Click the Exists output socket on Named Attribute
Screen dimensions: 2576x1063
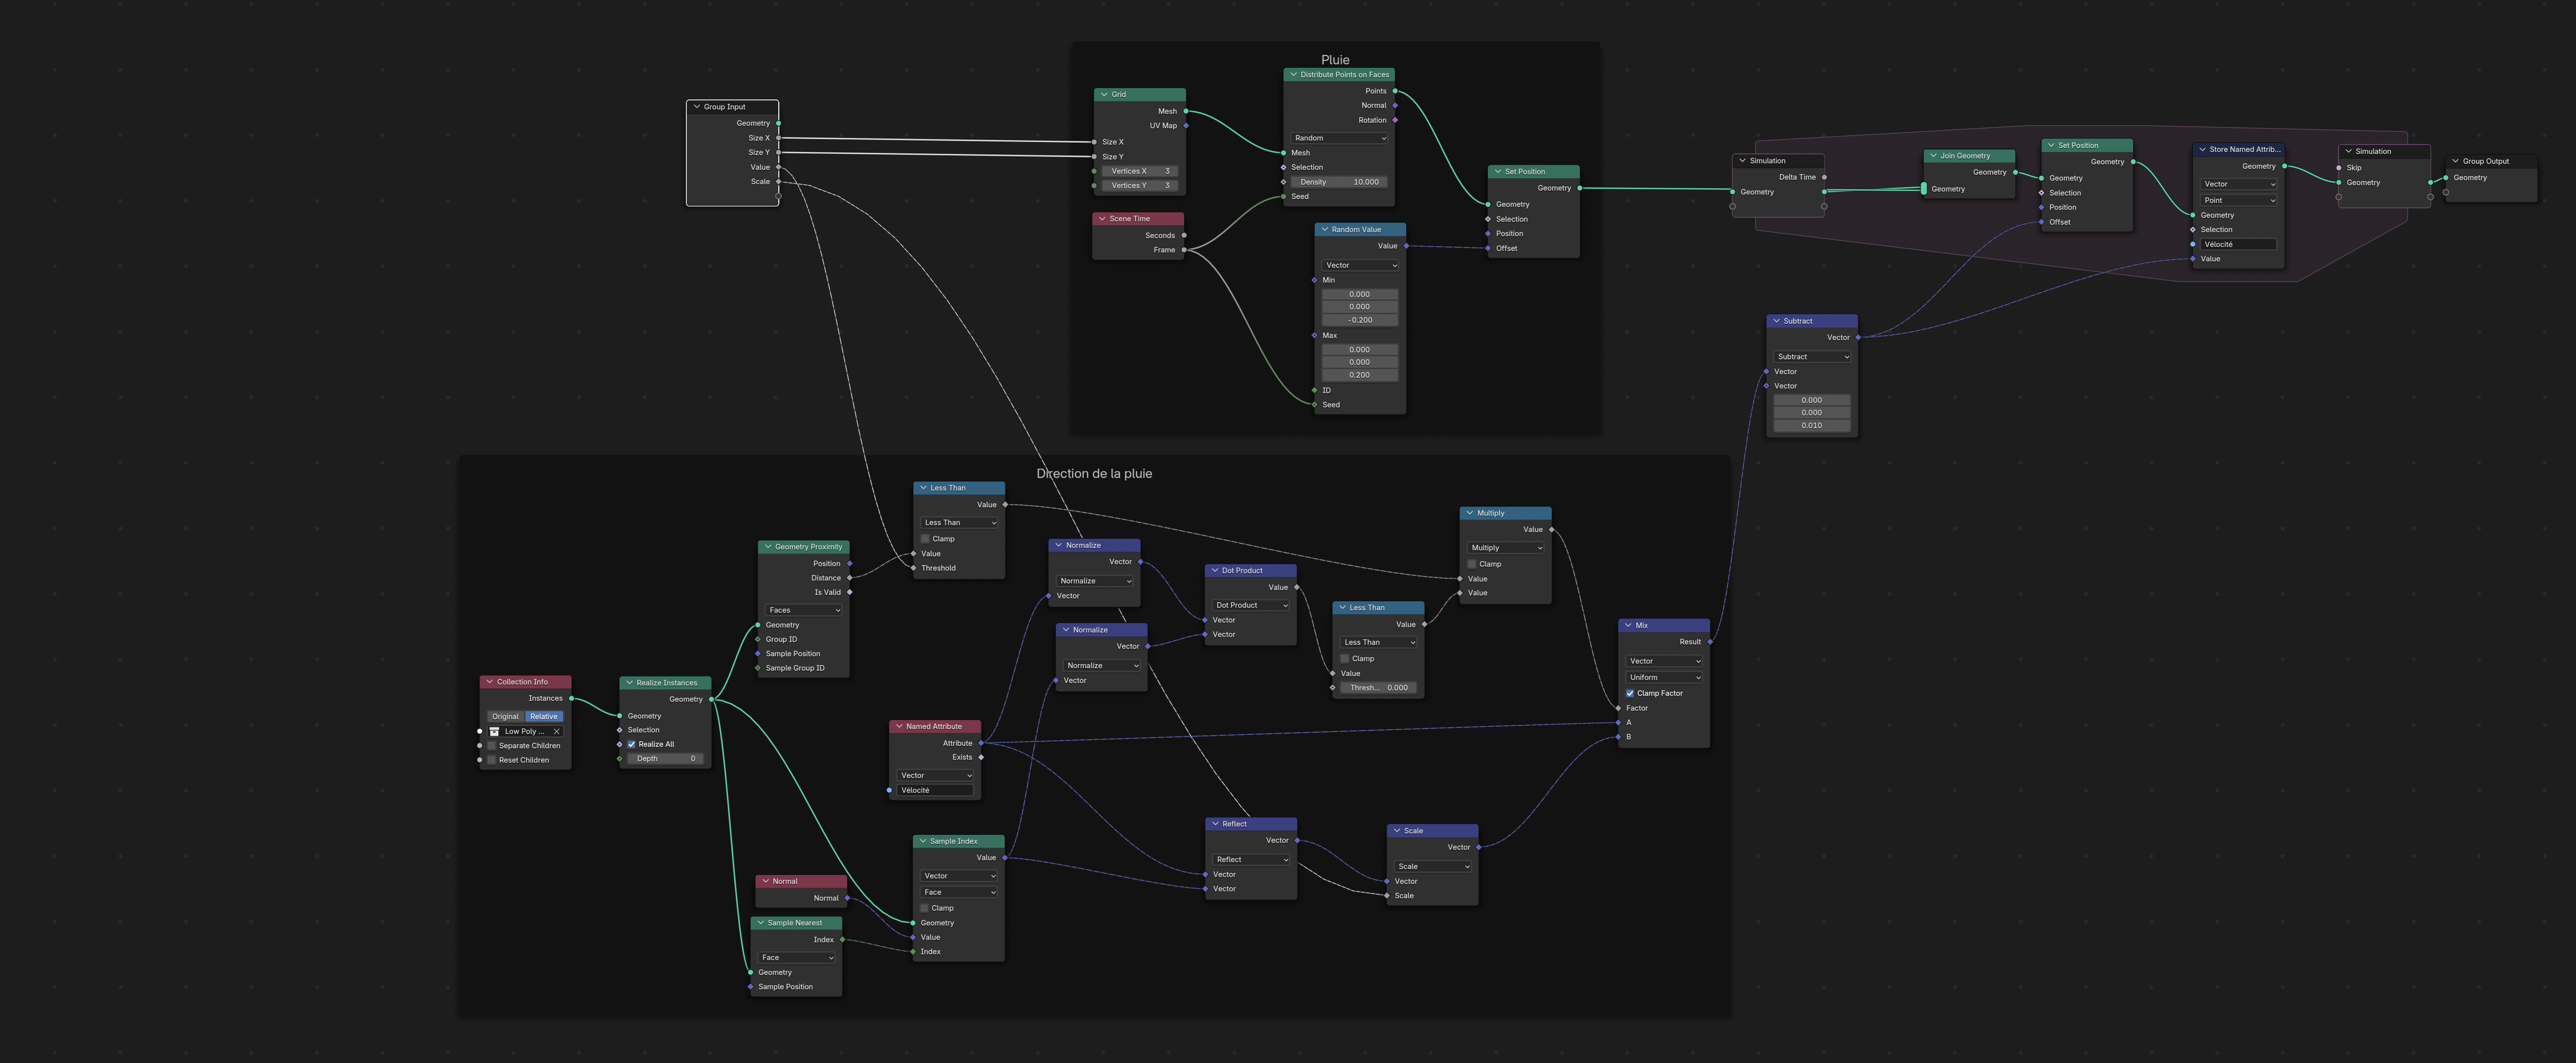pos(981,757)
